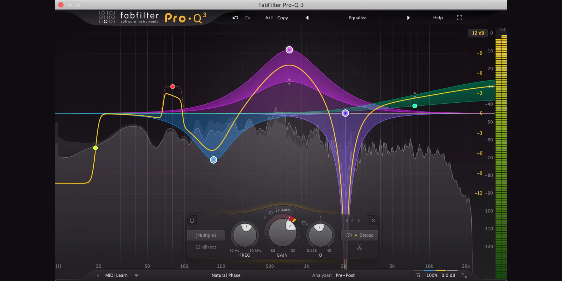Expand the MIDI Learn dropdown arrow
This screenshot has width=562, height=281.
136,275
